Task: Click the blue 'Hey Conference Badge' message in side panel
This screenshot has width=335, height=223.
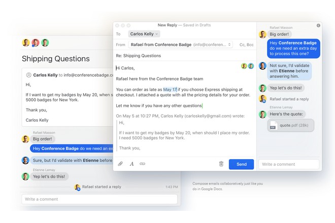Action: coord(293,49)
